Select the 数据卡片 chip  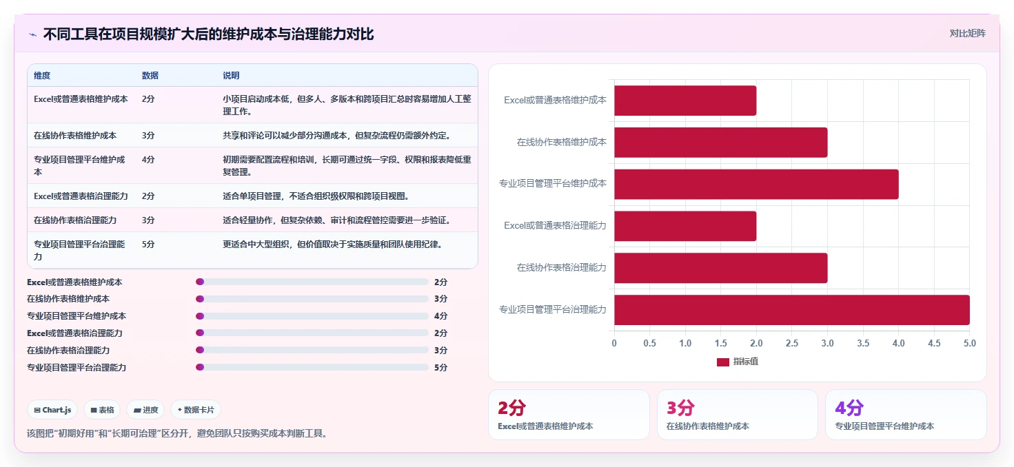[196, 410]
